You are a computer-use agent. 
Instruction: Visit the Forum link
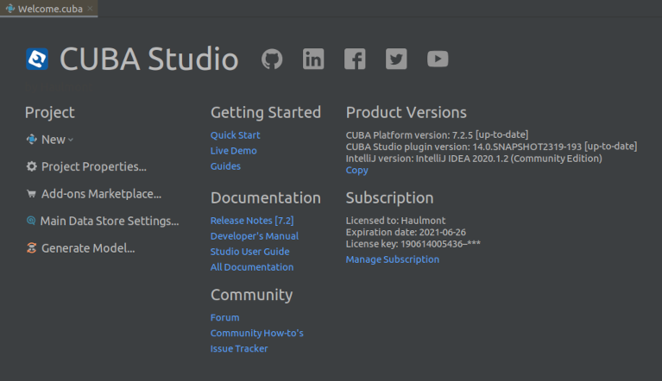click(224, 318)
